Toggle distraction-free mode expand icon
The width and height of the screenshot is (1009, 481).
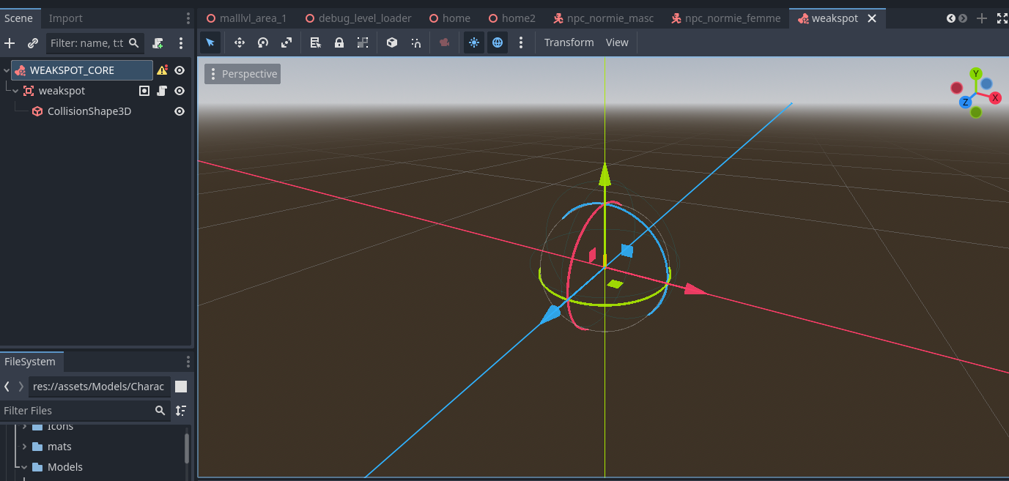(x=1002, y=18)
